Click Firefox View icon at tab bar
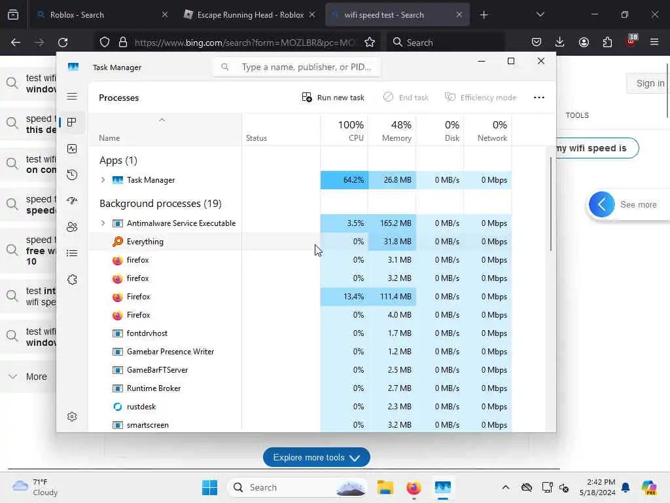Screen dimensions: 670x503 click(x=13, y=15)
